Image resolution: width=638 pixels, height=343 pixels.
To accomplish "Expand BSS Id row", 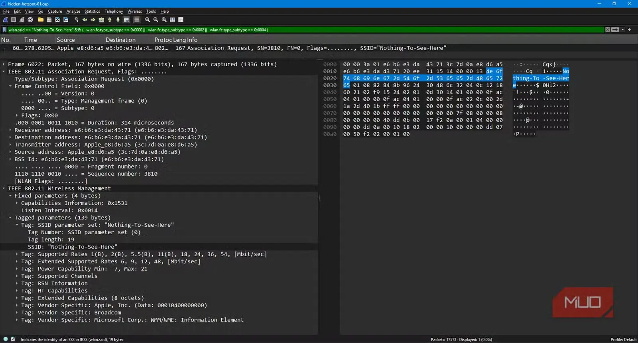I will 10,159.
